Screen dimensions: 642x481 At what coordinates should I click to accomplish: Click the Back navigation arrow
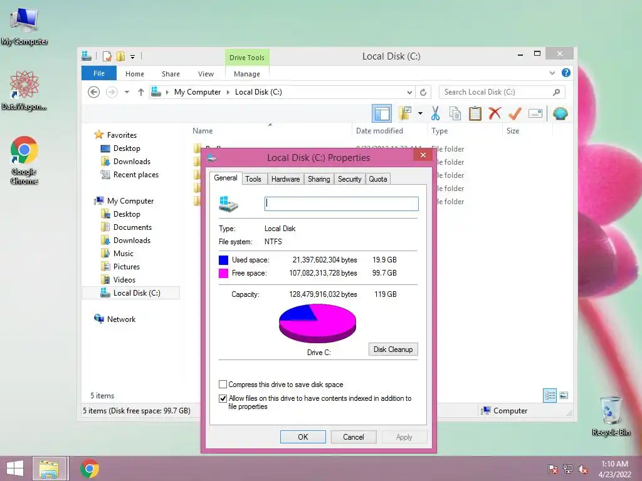click(x=94, y=92)
